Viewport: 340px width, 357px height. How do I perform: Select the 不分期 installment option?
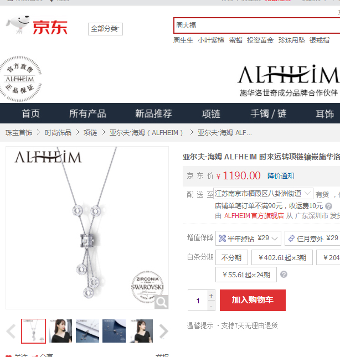click(231, 257)
